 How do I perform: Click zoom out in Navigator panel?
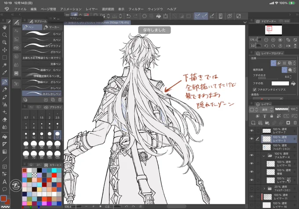(266, 40)
